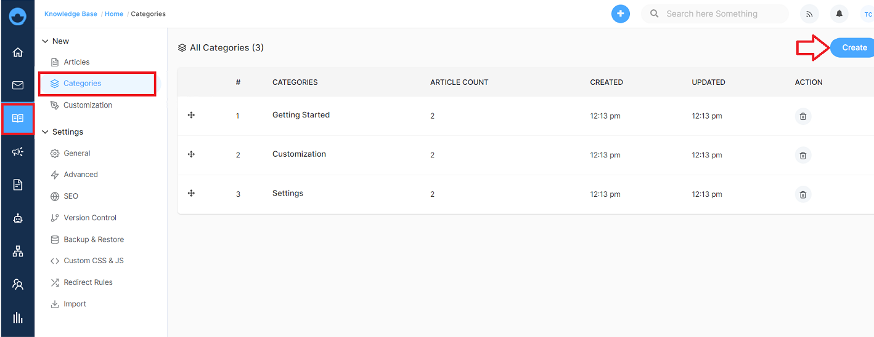The width and height of the screenshot is (874, 337).
Task: Open the chatbot robot sidebar icon
Action: coord(18,218)
